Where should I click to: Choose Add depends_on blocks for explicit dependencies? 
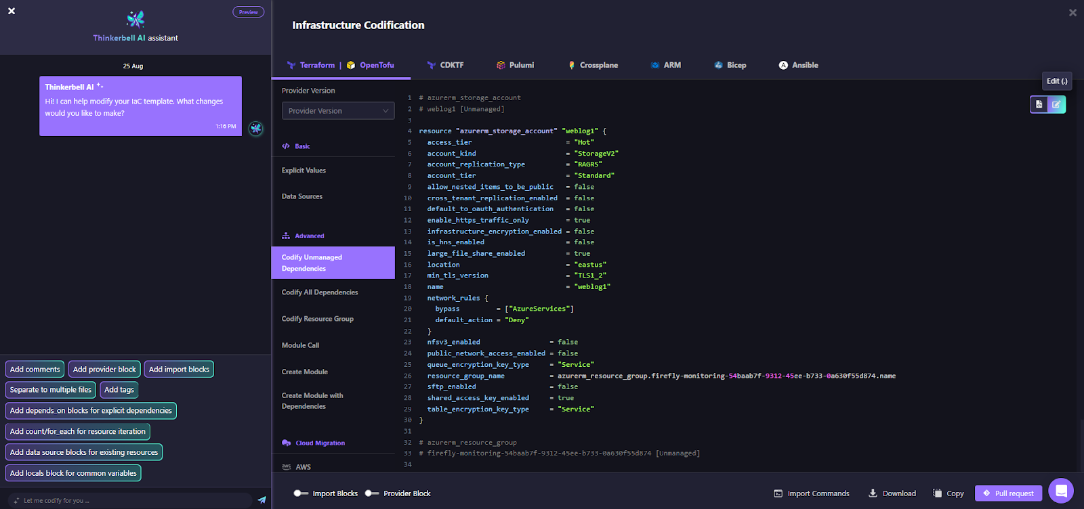coord(91,410)
